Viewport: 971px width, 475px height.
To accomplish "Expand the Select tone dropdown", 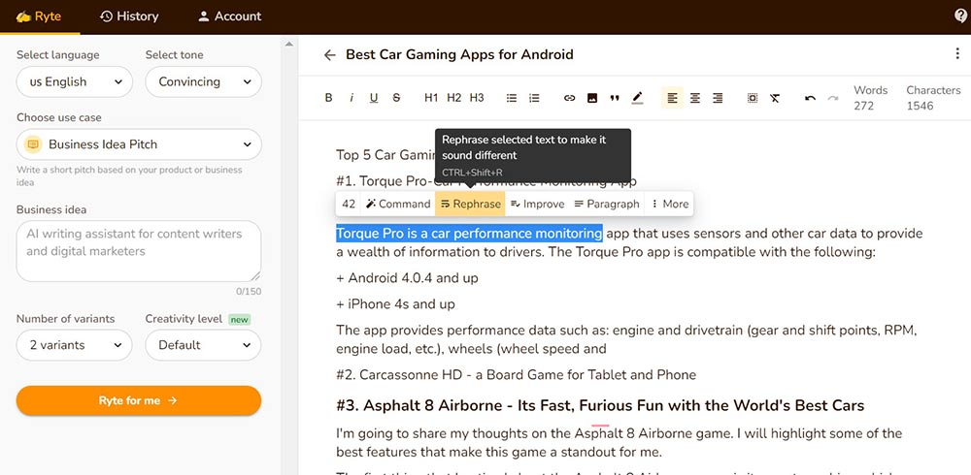I will (x=203, y=82).
